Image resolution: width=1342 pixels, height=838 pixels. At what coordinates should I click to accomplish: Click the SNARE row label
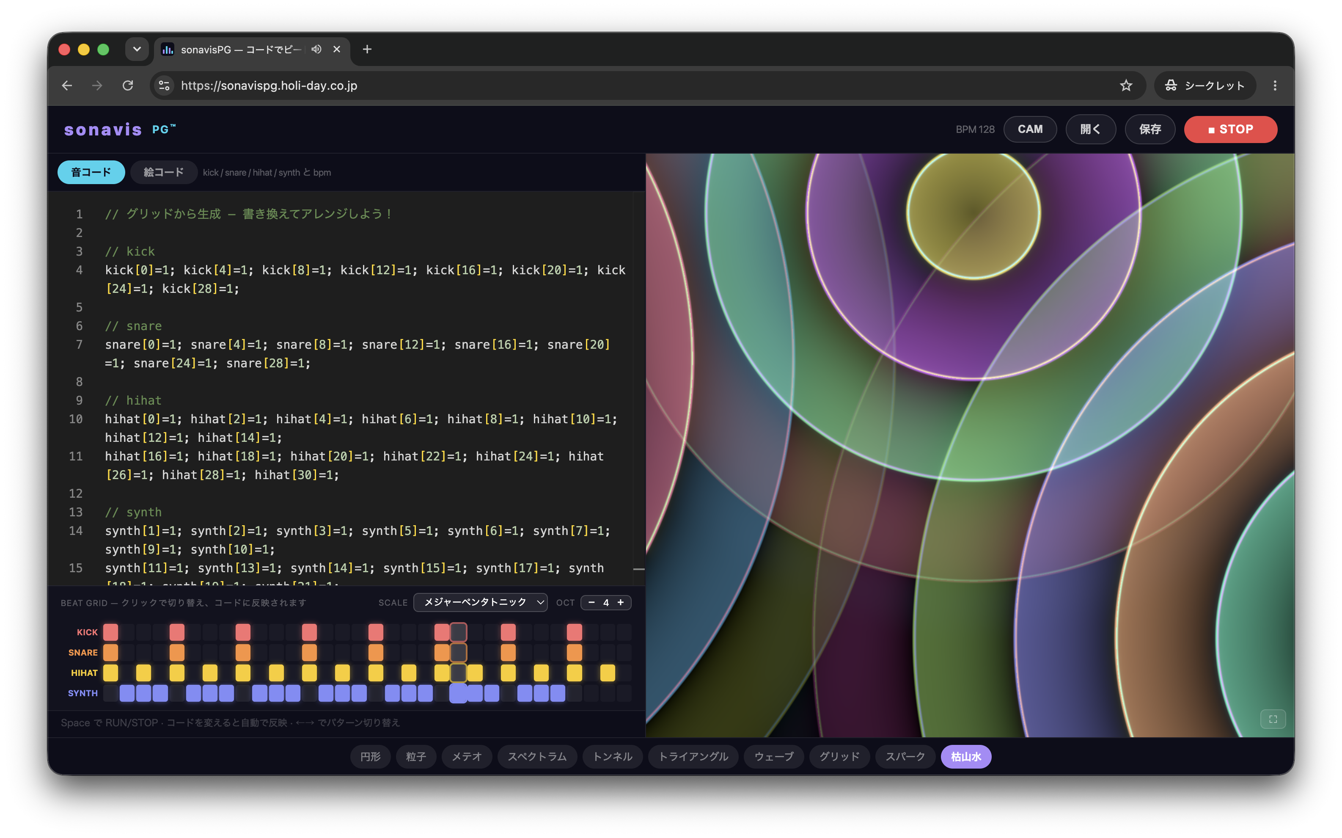(x=83, y=652)
